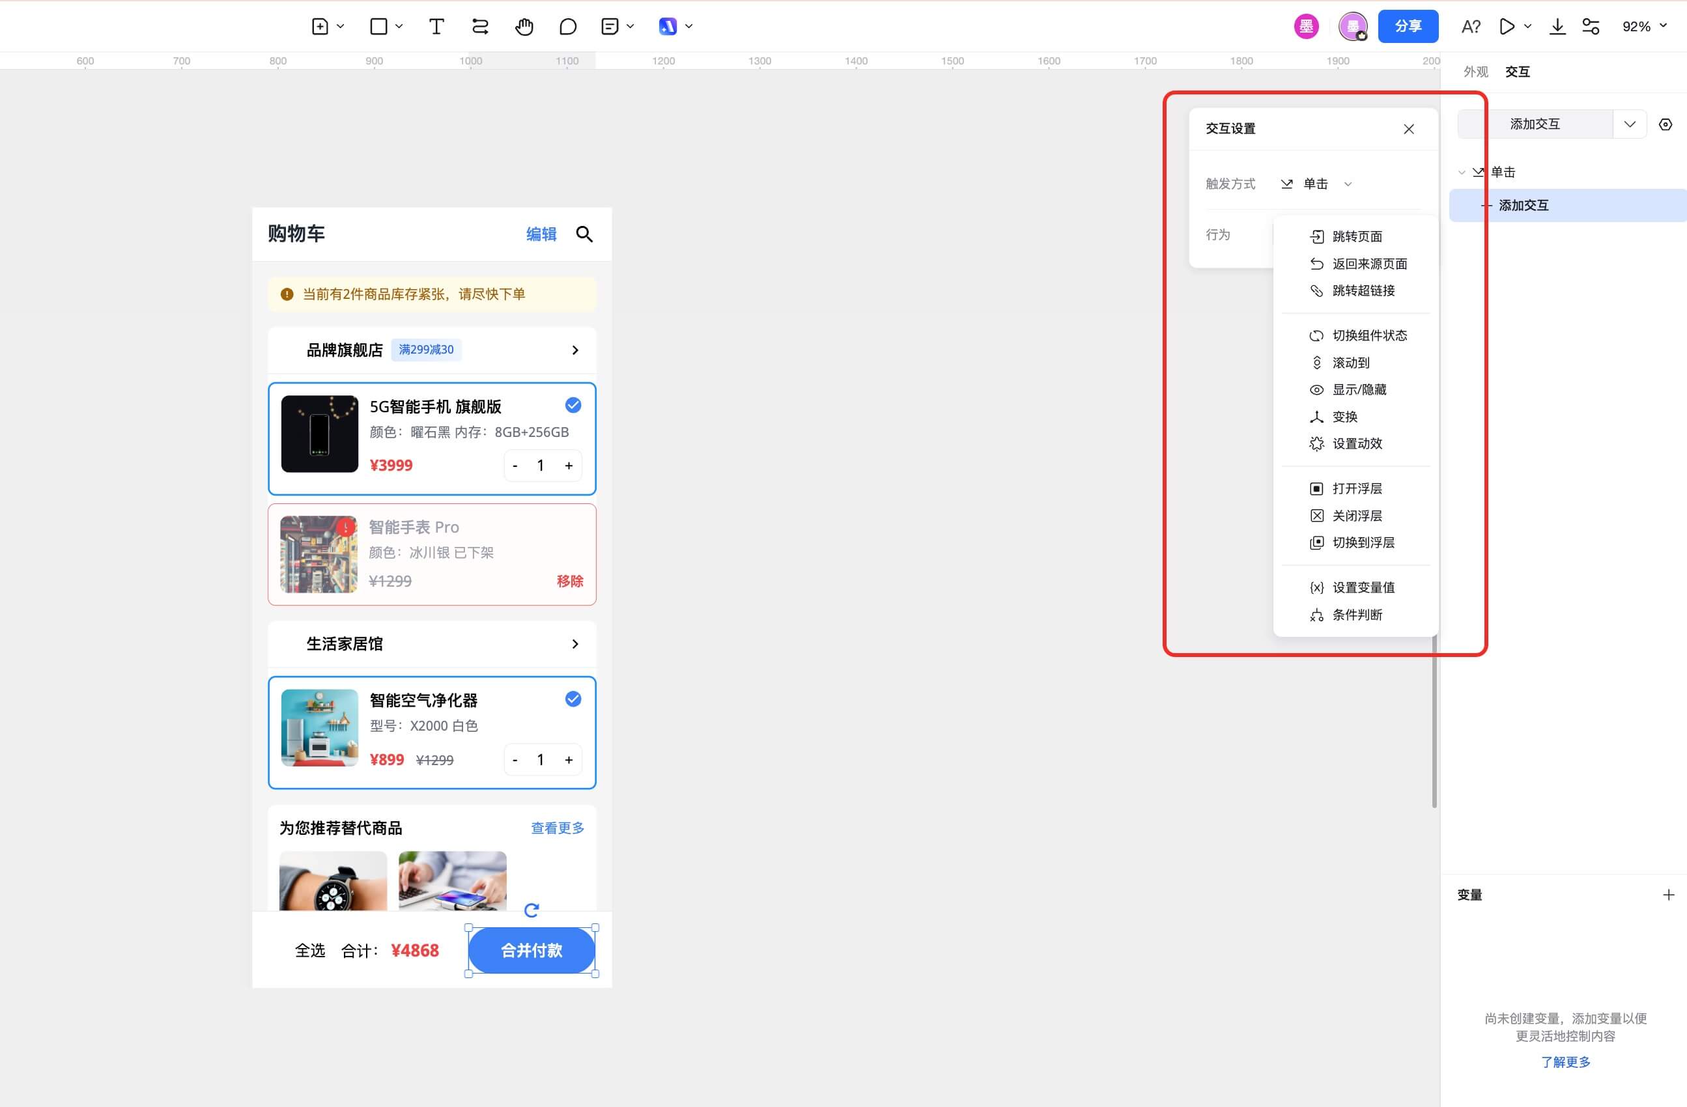This screenshot has height=1107, width=1687.
Task: Click the blue 分享 share button
Action: pos(1407,27)
